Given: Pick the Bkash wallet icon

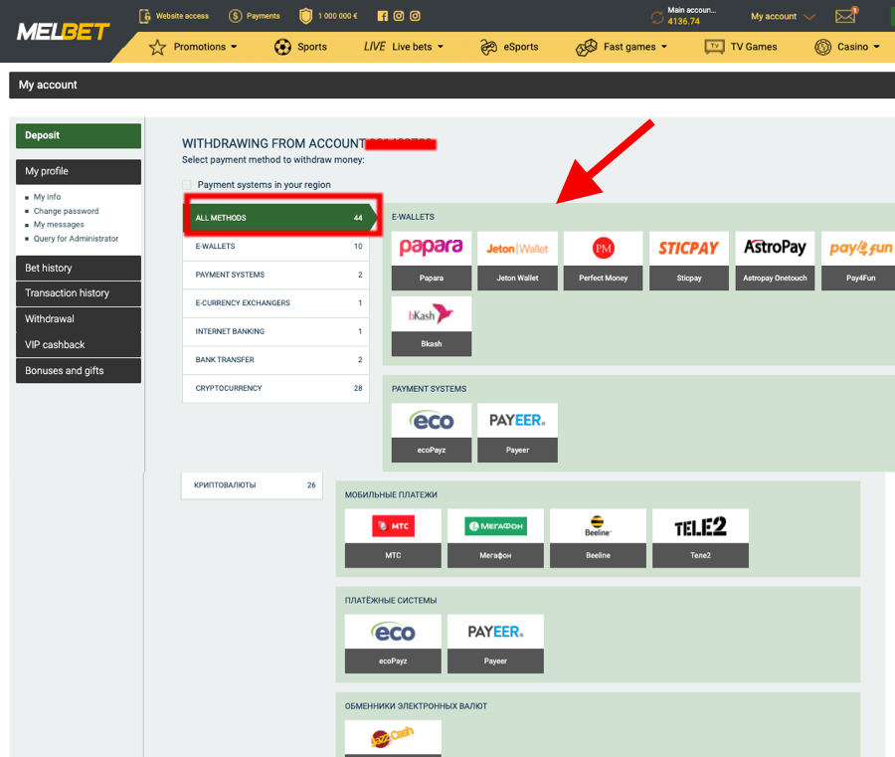Looking at the screenshot, I should coord(432,314).
